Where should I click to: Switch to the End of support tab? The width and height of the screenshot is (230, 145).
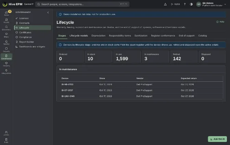tap(187, 36)
